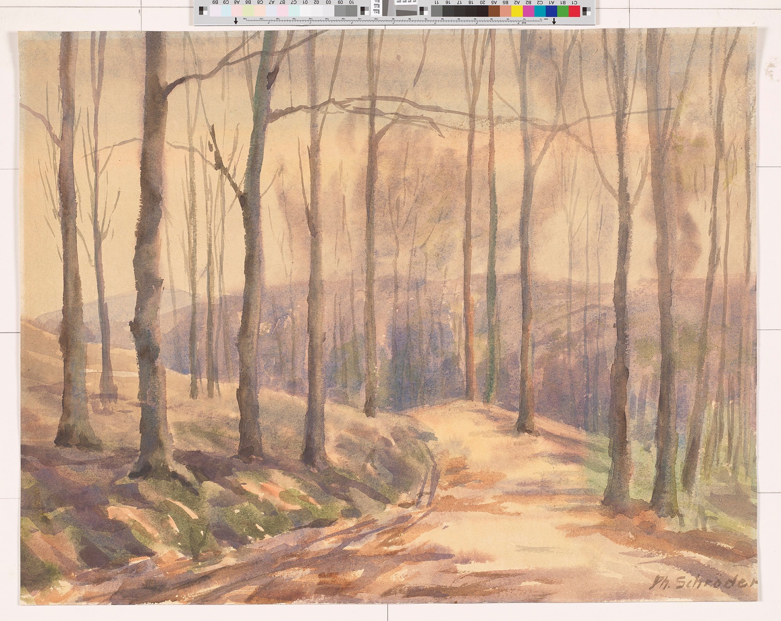Pick the red C1 patch on the color chart

coord(574,12)
